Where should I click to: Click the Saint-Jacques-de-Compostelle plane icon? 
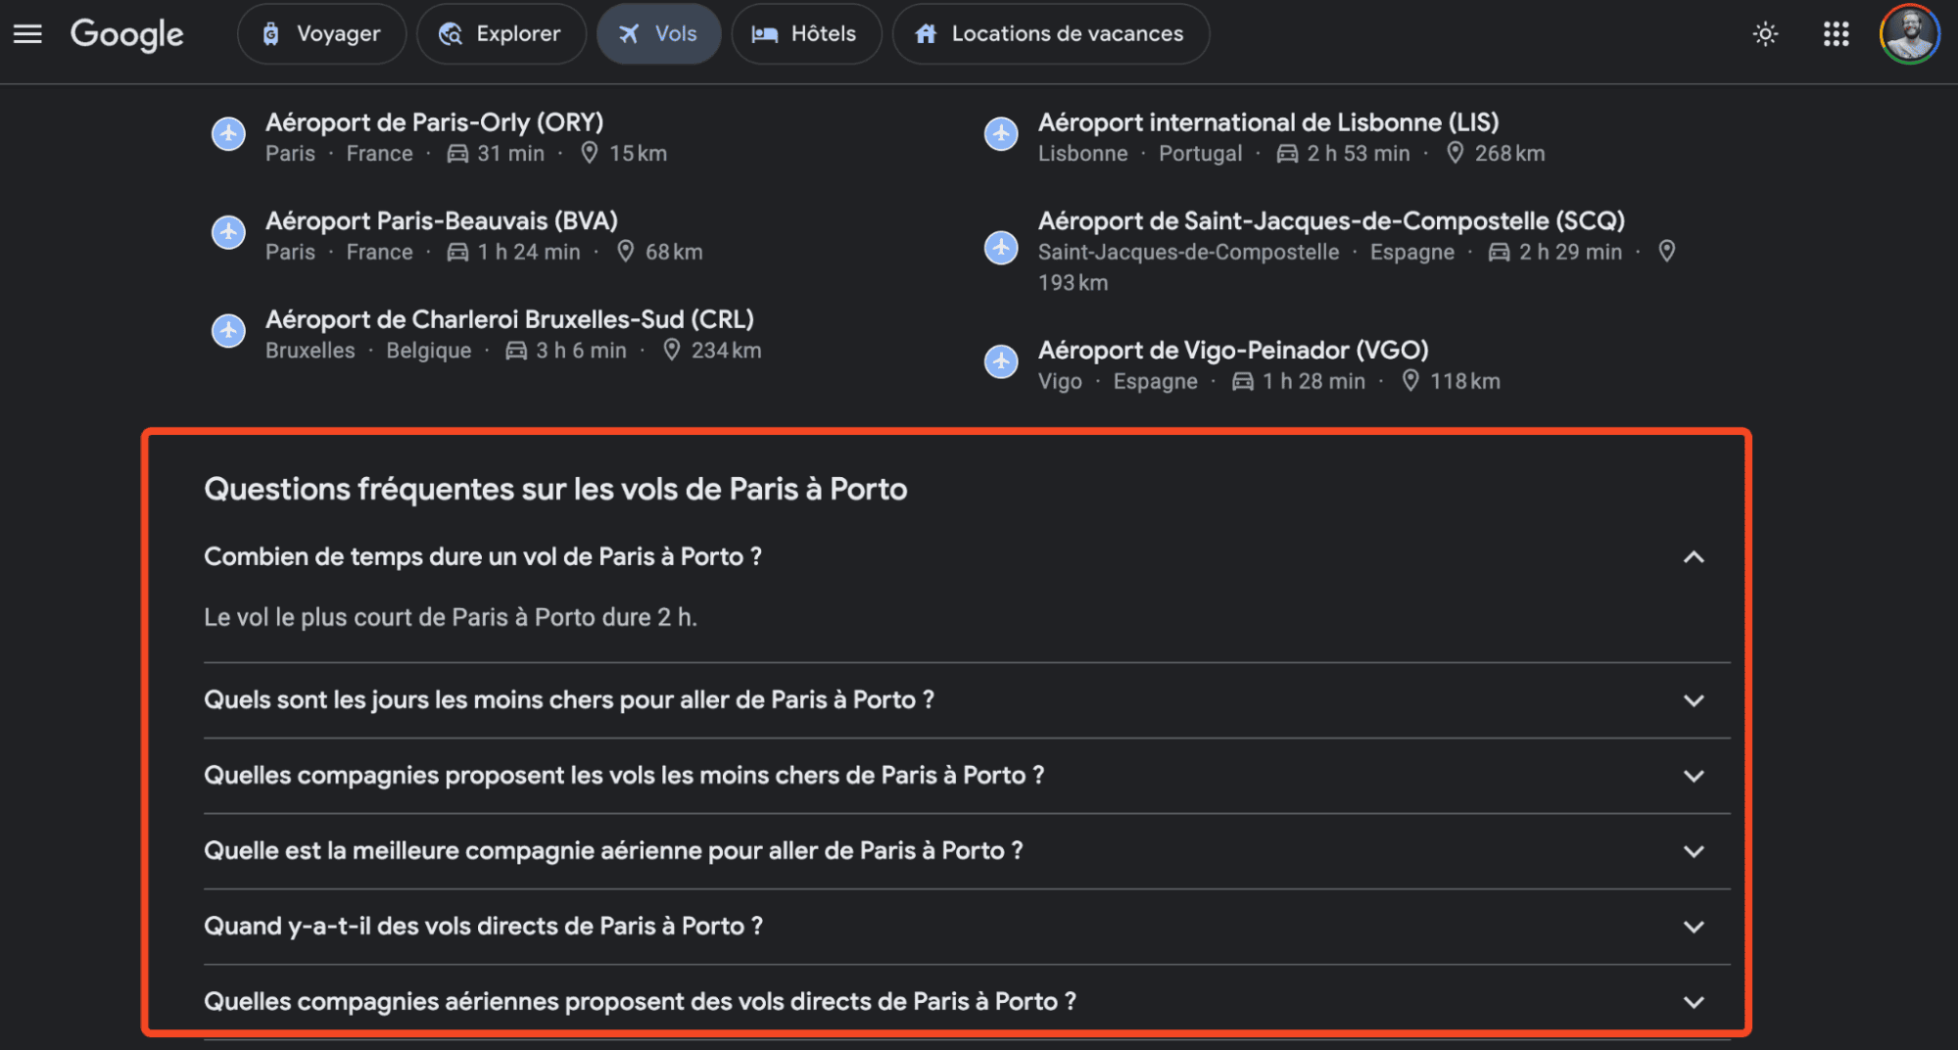[x=1001, y=248]
